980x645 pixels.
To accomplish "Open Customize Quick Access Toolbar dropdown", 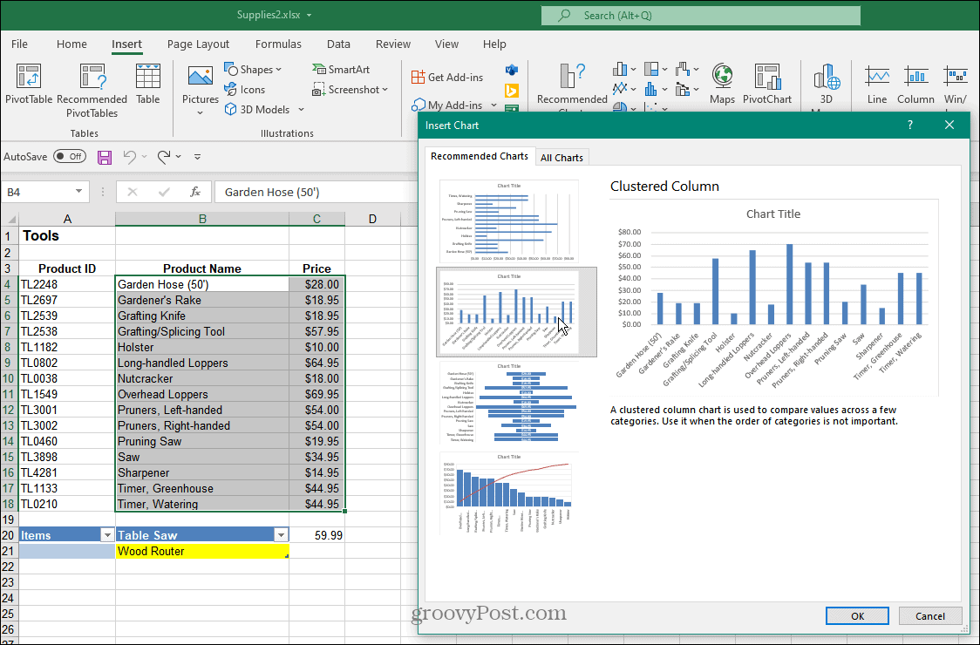I will click(x=198, y=157).
